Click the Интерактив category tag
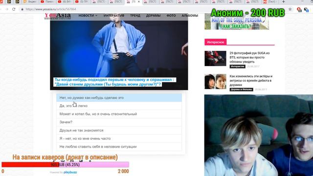 coord(237,66)
